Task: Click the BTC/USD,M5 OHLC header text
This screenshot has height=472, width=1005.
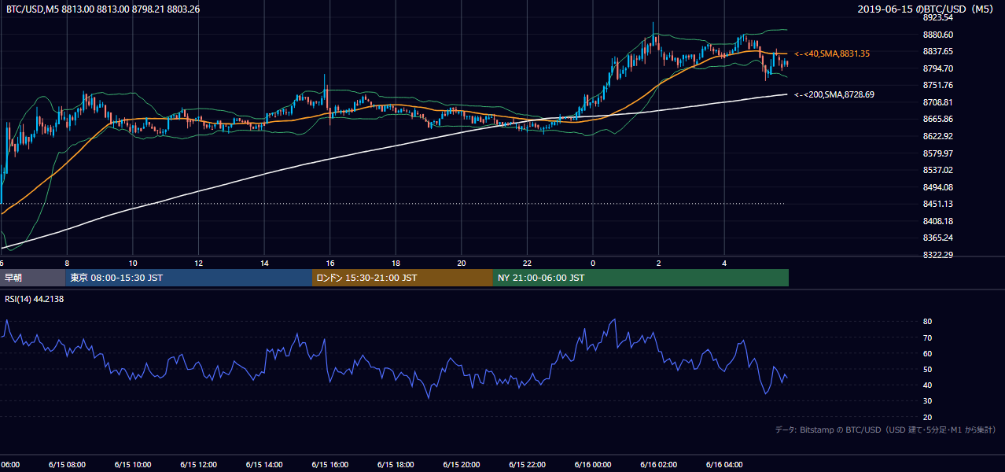Action: coord(103,9)
